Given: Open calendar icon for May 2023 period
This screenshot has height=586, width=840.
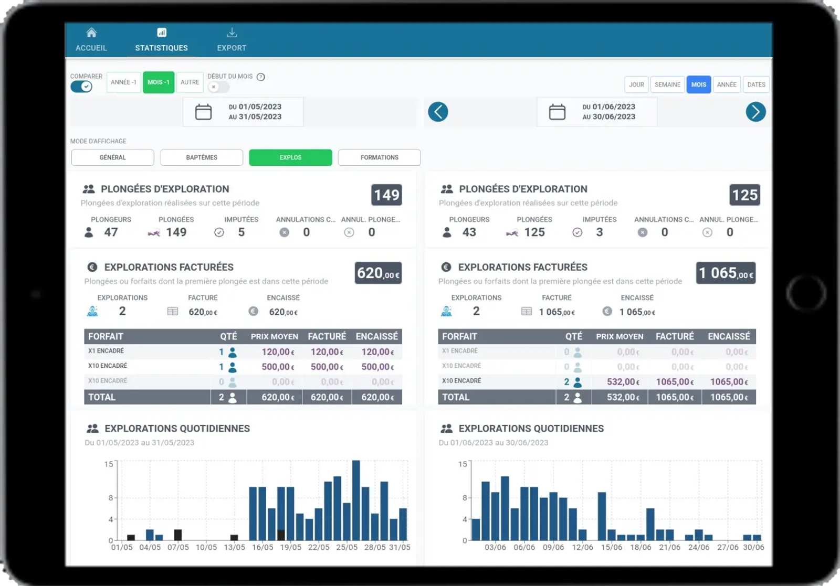Looking at the screenshot, I should click(203, 112).
